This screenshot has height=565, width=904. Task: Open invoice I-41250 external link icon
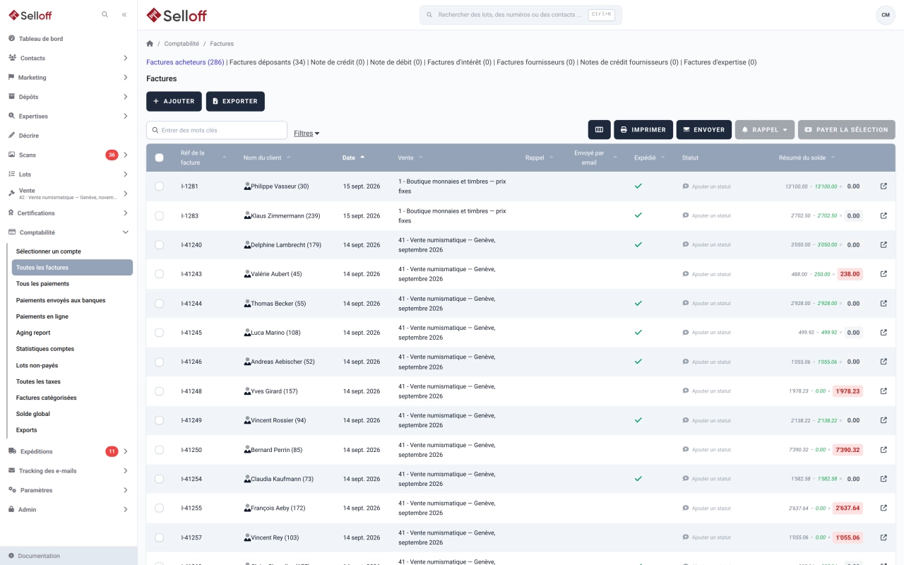click(x=884, y=450)
